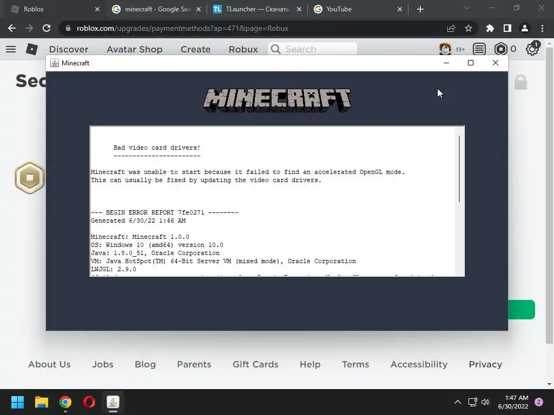Click the Java Minecraft taskbar icon
The width and height of the screenshot is (554, 415).
point(113,402)
